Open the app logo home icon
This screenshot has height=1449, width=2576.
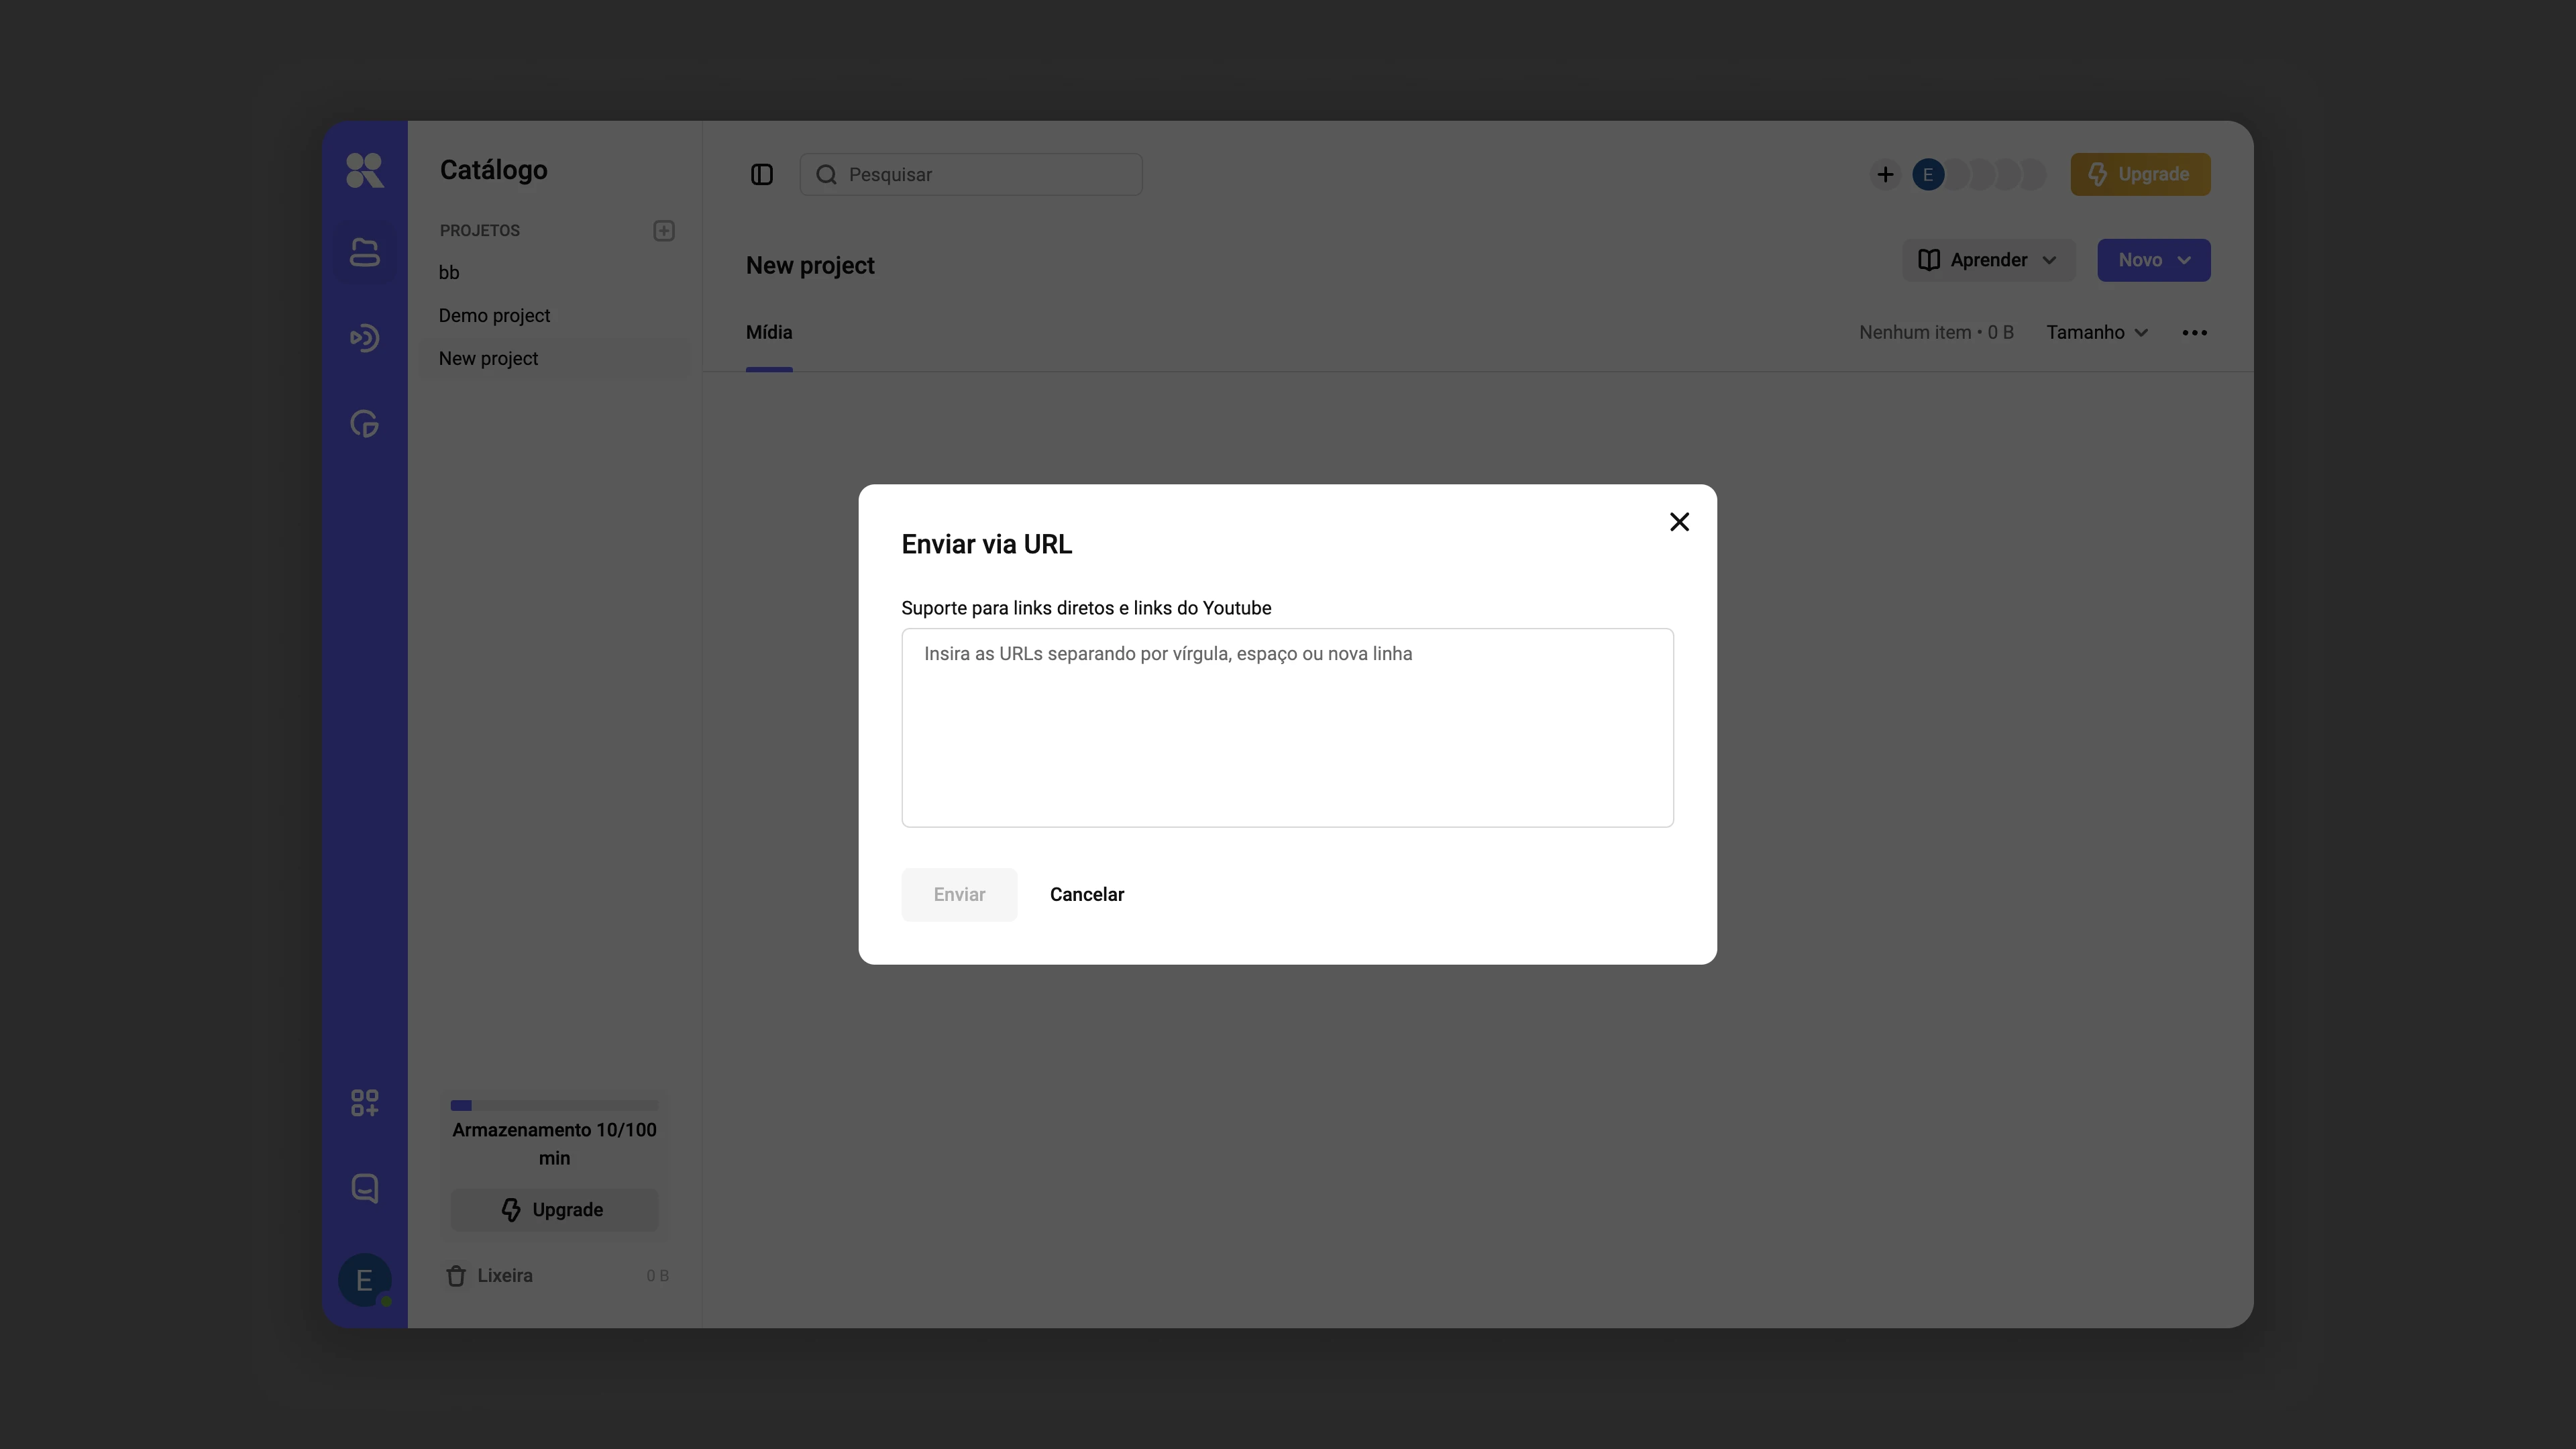click(x=364, y=170)
